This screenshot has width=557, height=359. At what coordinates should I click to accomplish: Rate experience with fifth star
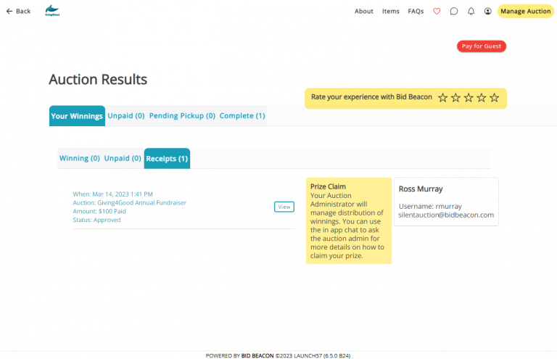[x=494, y=98]
